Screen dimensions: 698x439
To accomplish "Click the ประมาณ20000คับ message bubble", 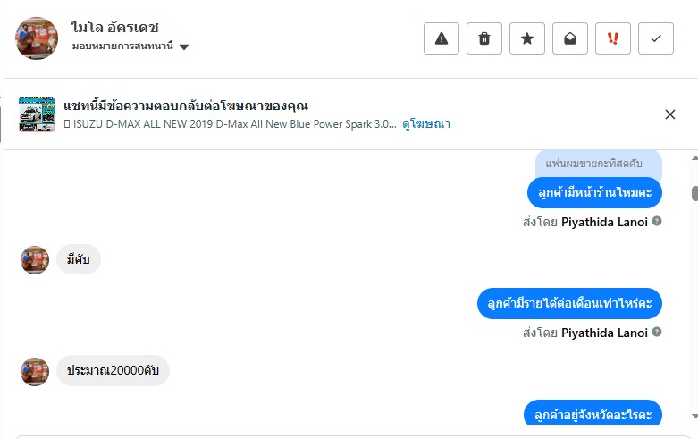I will point(113,370).
